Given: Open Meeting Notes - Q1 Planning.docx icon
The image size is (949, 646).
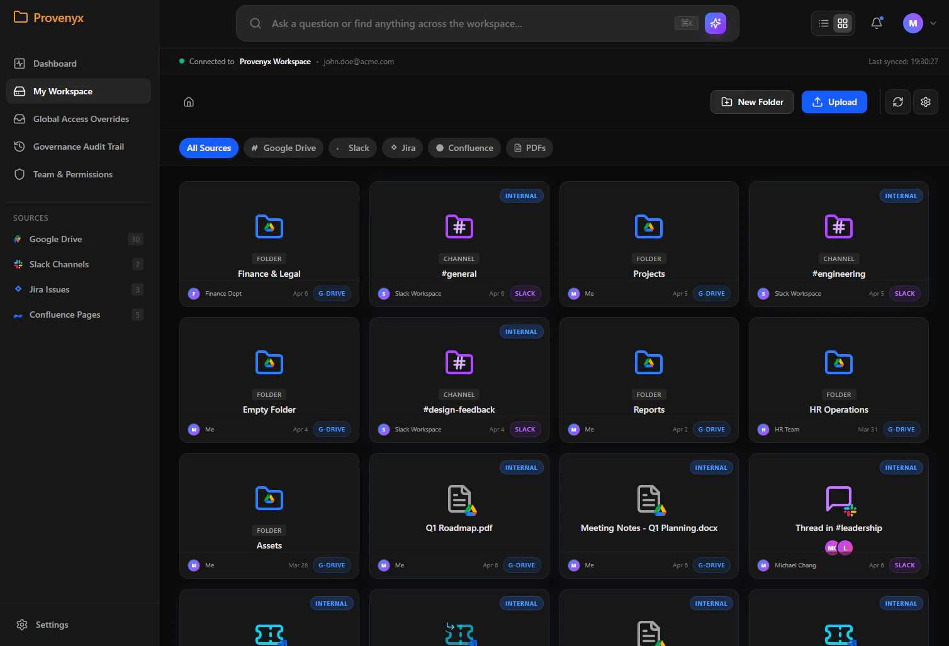Looking at the screenshot, I should [651, 500].
